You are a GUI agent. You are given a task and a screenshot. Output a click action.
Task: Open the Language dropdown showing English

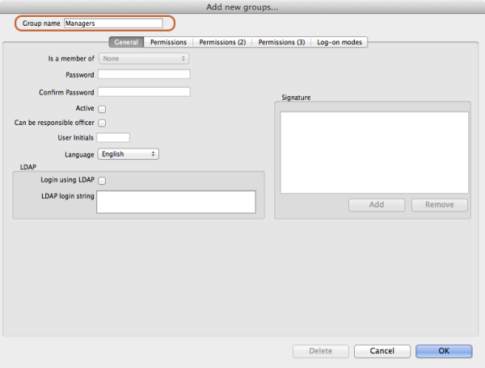128,153
